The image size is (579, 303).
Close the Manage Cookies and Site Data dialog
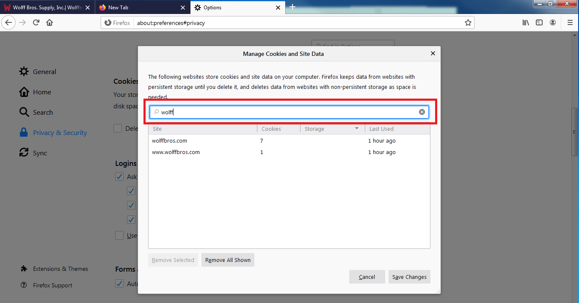tap(433, 54)
